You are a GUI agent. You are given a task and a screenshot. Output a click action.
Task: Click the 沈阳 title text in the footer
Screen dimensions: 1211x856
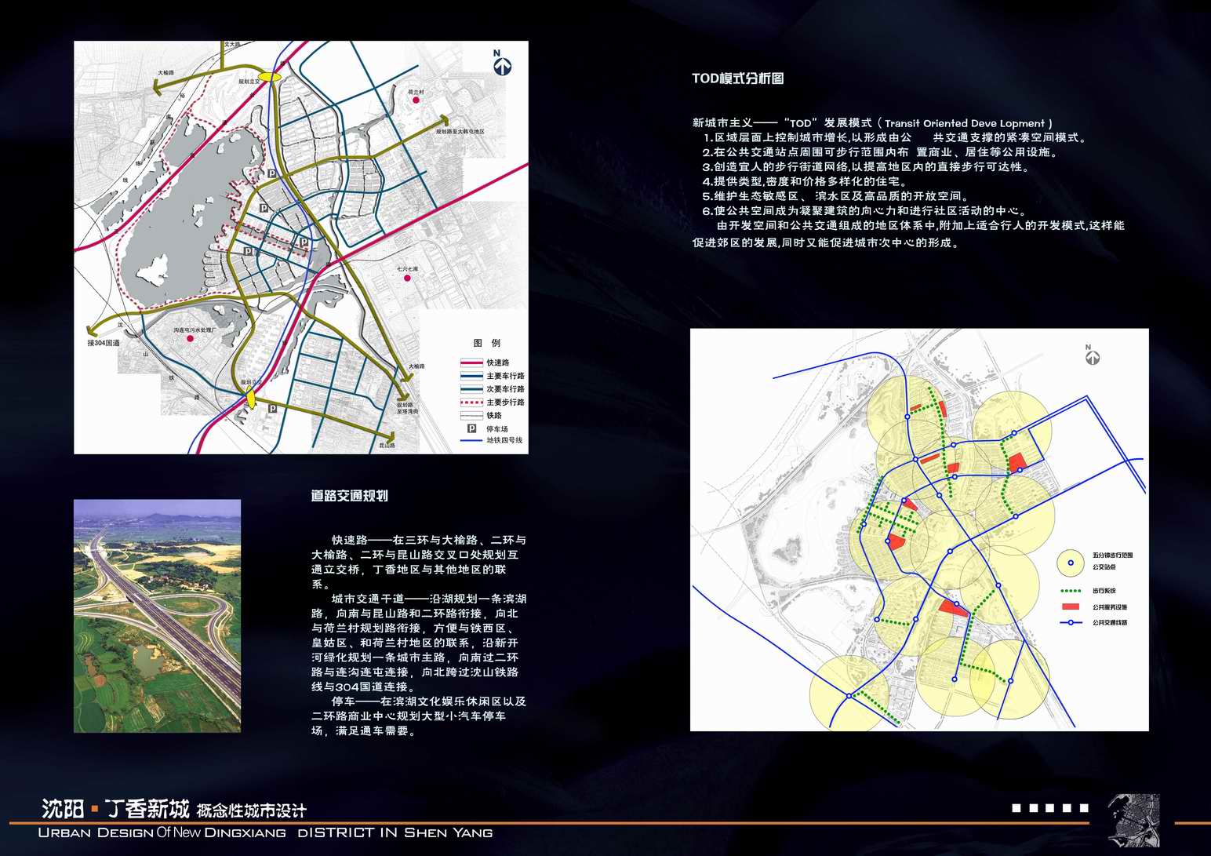[x=63, y=808]
